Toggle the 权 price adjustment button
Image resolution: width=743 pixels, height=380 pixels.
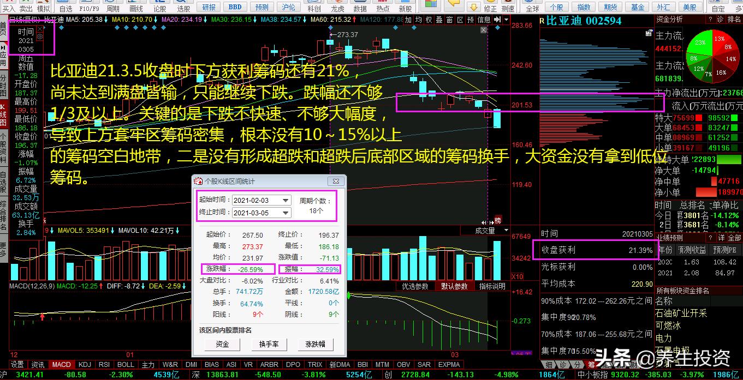coord(429,20)
